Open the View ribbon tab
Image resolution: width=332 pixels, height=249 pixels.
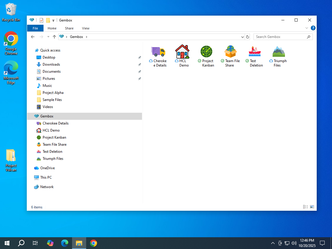(86, 28)
